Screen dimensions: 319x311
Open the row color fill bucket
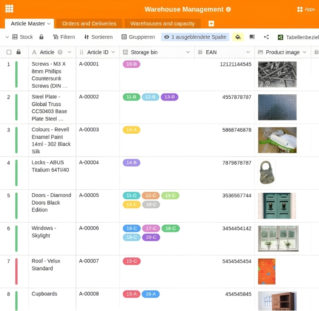click(238, 37)
